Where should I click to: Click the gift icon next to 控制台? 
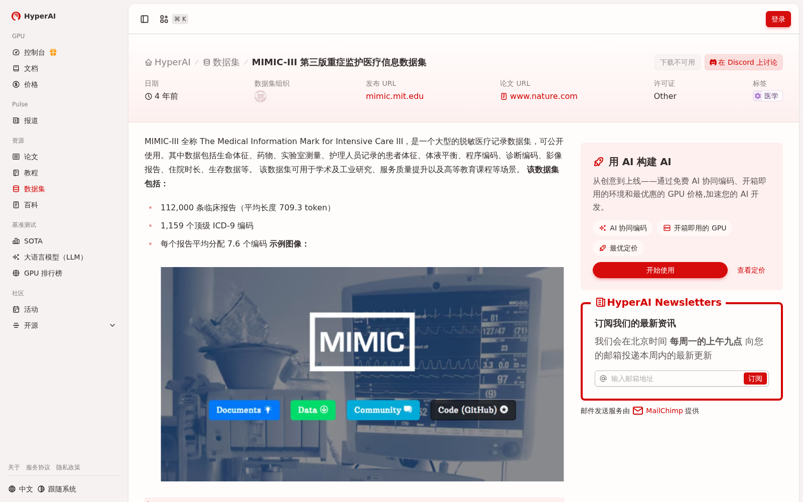pyautogui.click(x=53, y=52)
